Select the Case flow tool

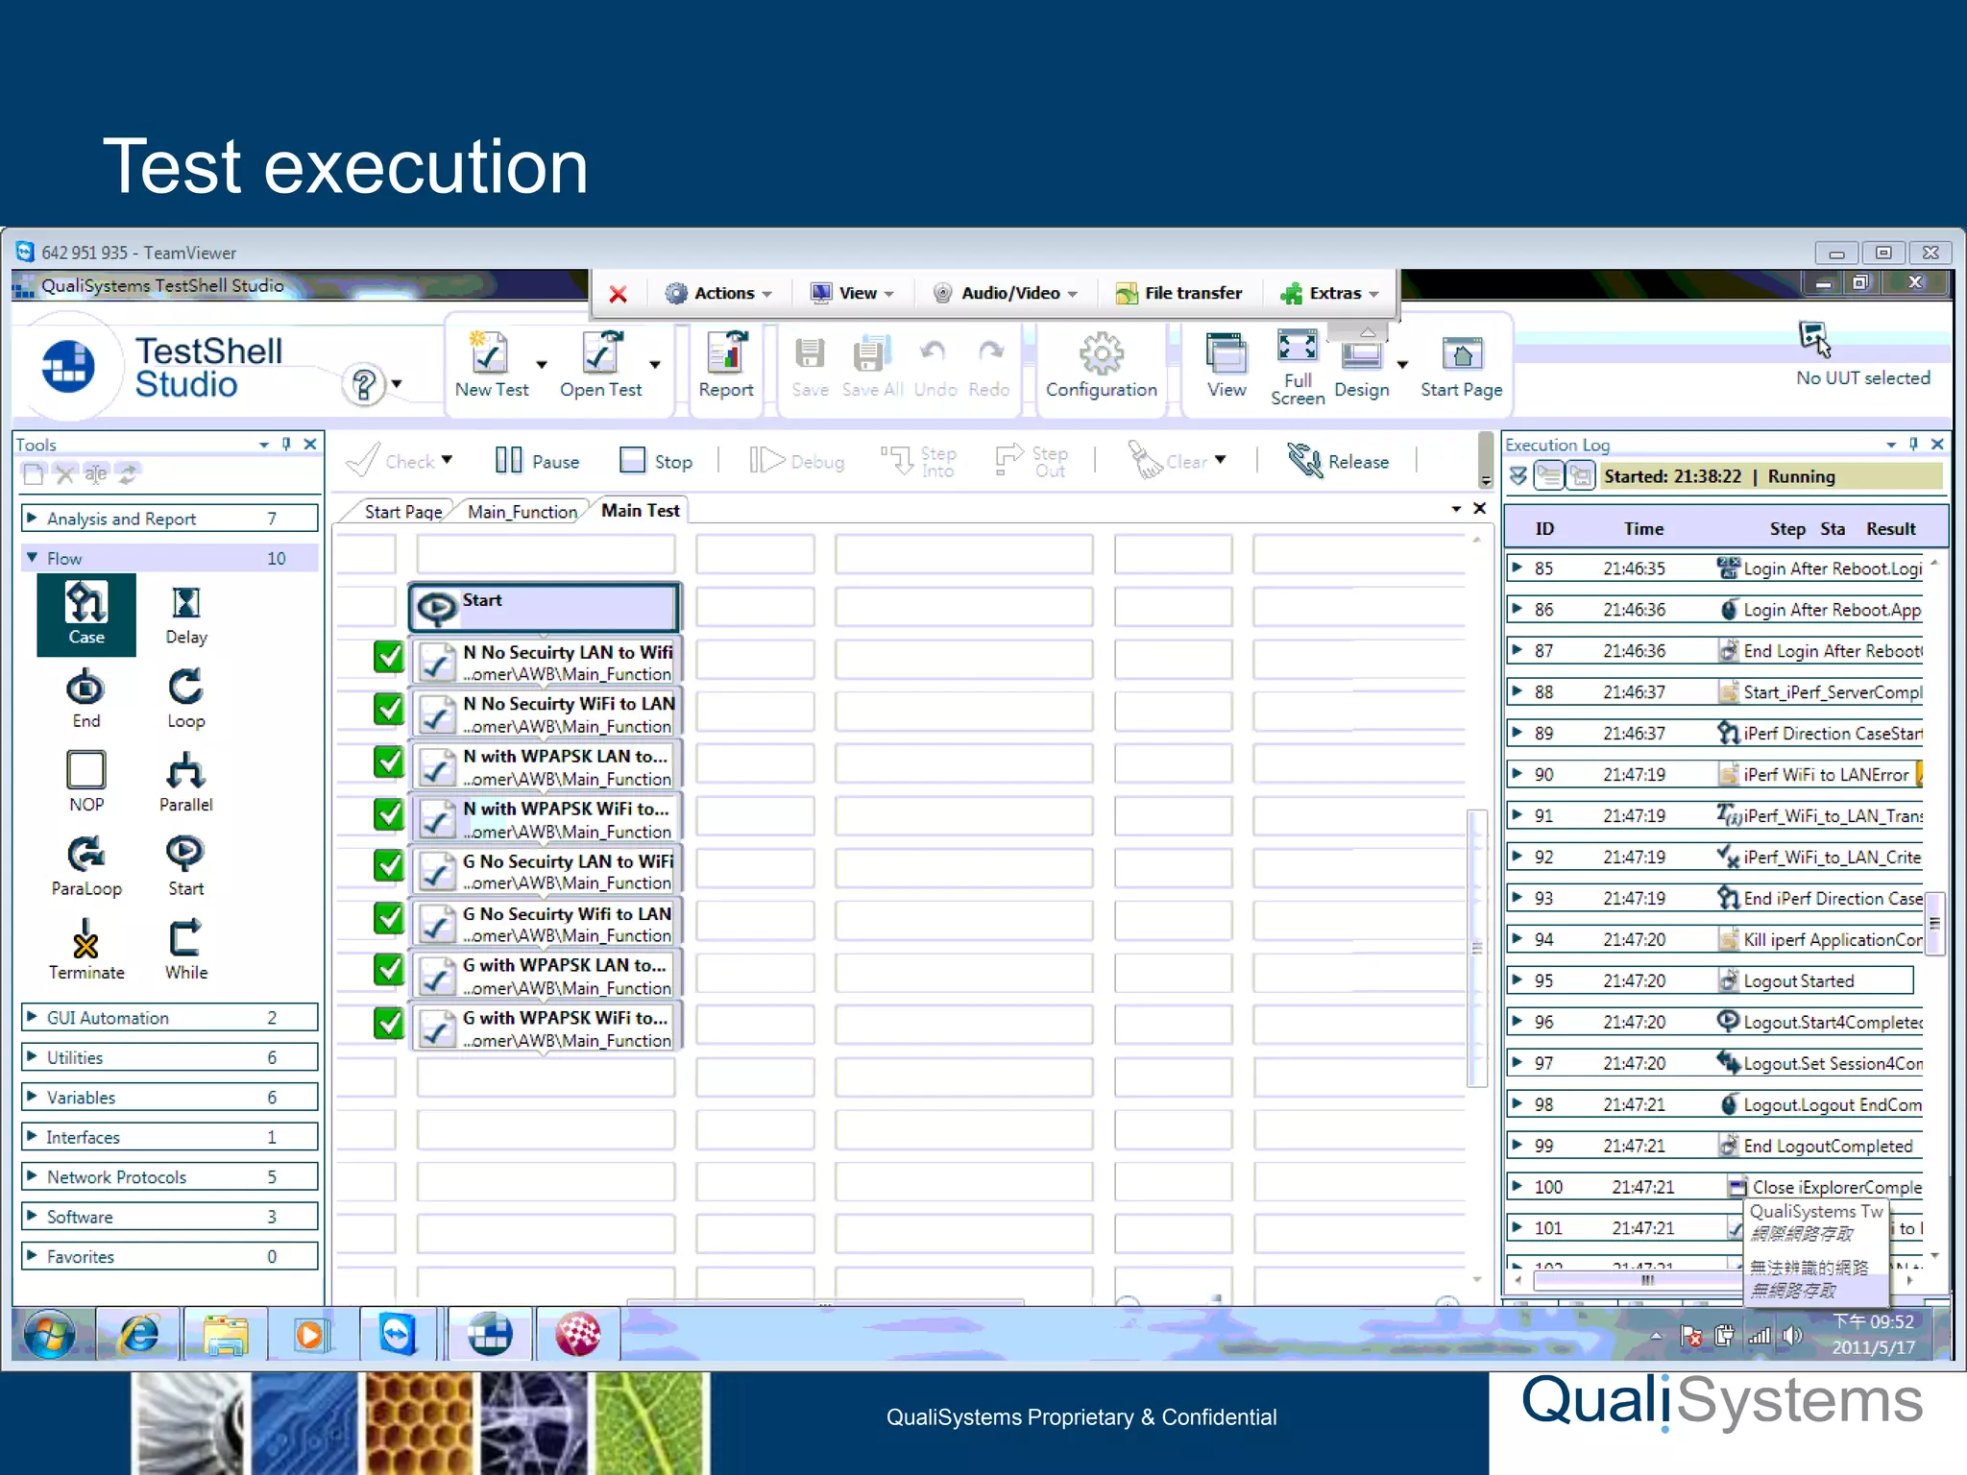pyautogui.click(x=86, y=615)
